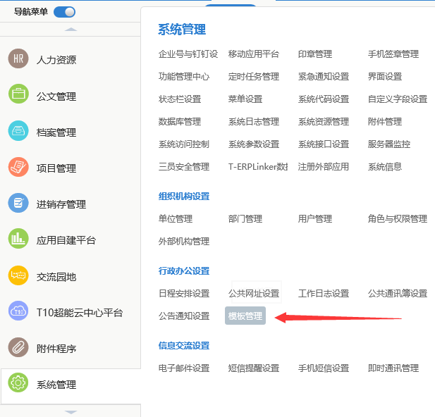Click the green 公文管理 briefcase icon
435x417 pixels.
pos(18,96)
